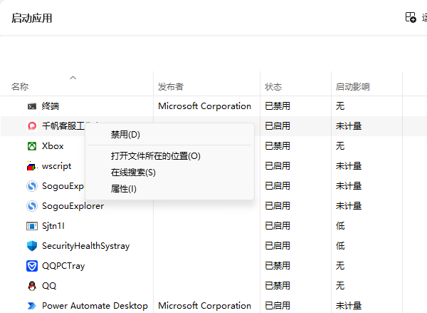
Task: Click the wscript row icon
Action: (x=31, y=166)
